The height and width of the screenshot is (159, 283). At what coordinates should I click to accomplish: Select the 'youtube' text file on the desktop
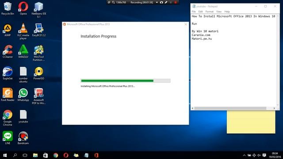[23, 117]
